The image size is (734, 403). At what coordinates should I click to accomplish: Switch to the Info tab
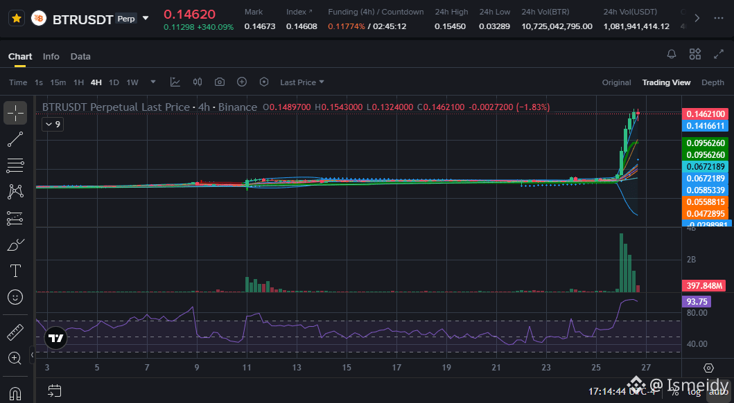[51, 56]
